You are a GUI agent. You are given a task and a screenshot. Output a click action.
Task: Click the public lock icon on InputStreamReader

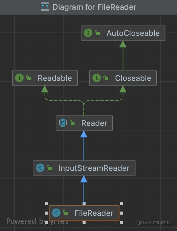click(49, 168)
